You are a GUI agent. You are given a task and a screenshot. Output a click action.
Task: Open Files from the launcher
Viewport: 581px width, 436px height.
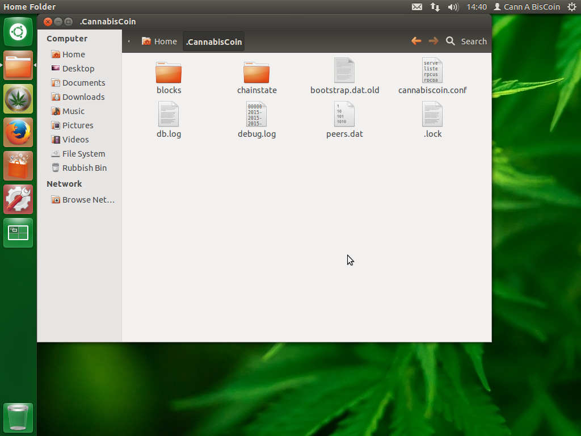pyautogui.click(x=18, y=65)
